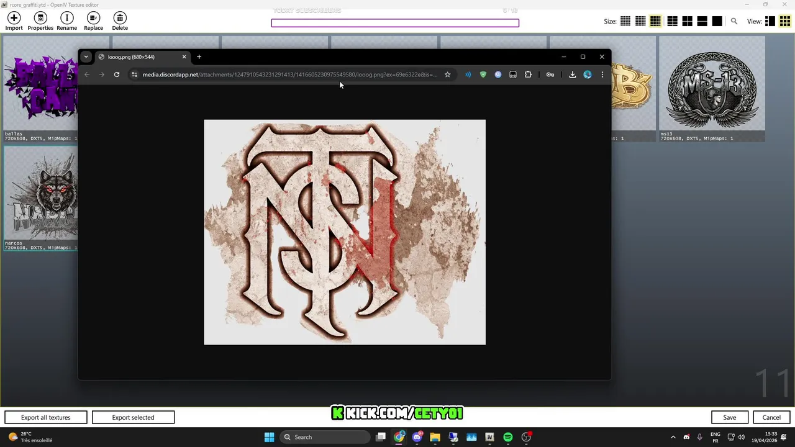Select the ballas texture thumbnail

(41, 88)
